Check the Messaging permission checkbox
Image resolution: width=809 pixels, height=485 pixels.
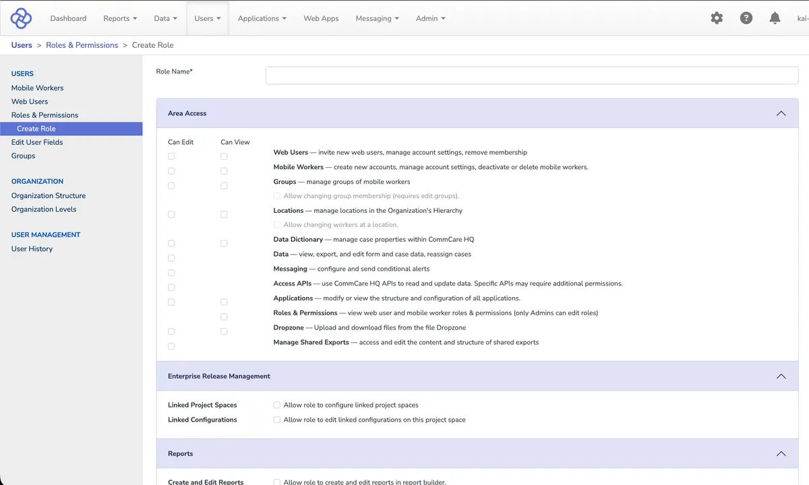pos(171,273)
